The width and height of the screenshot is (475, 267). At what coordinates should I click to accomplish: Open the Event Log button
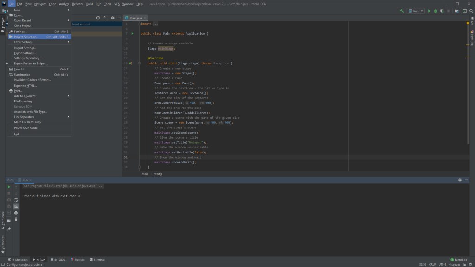(459, 260)
